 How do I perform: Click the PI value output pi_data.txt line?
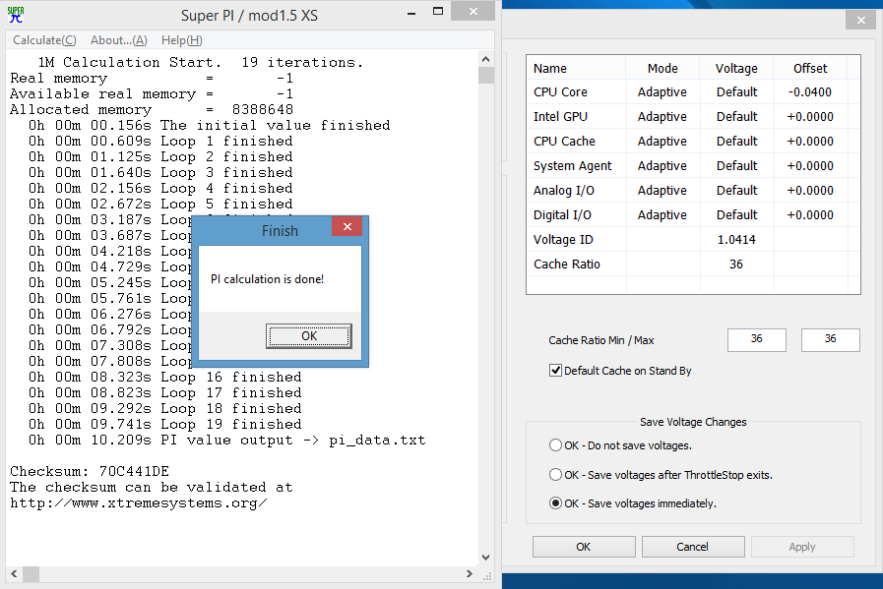coord(227,440)
